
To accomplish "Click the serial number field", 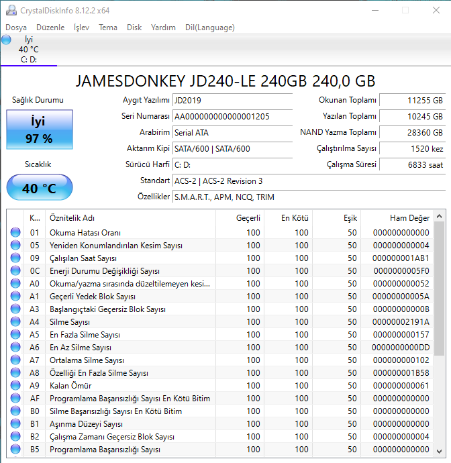I will tap(232, 116).
